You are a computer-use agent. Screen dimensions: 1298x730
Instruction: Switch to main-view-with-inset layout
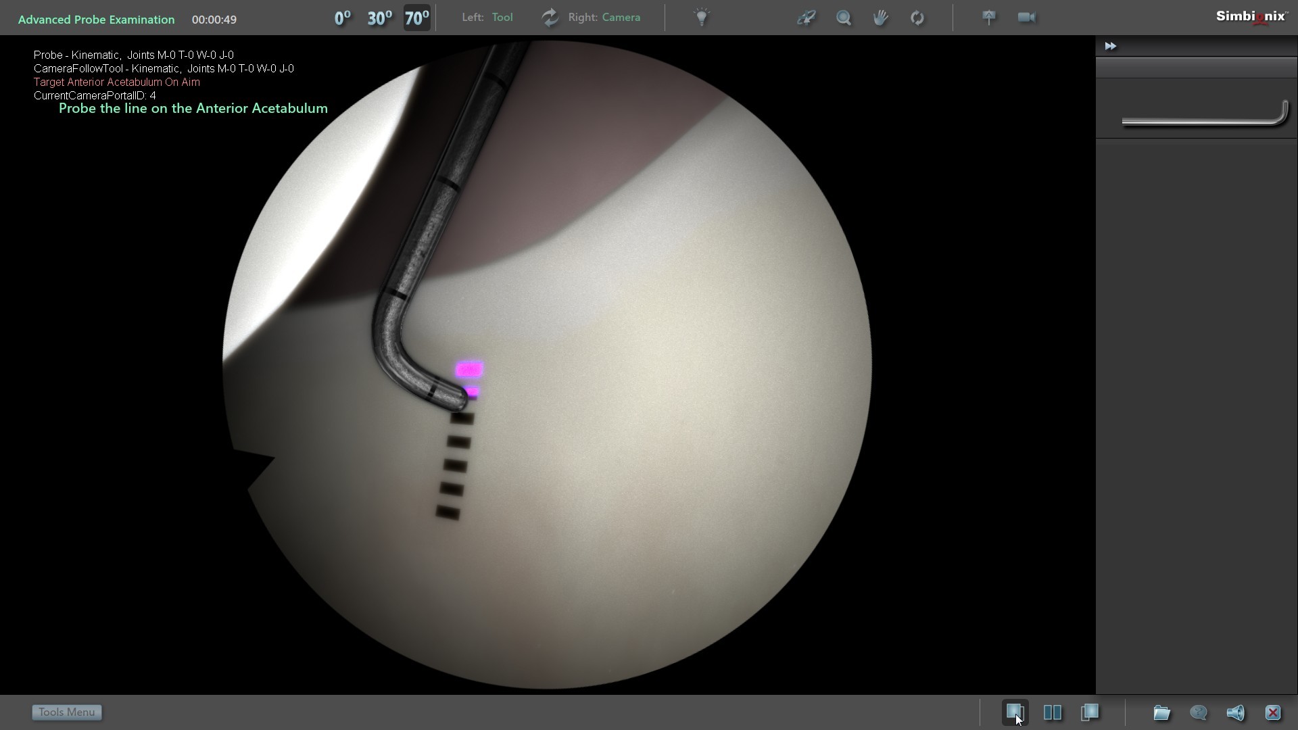pyautogui.click(x=1015, y=712)
